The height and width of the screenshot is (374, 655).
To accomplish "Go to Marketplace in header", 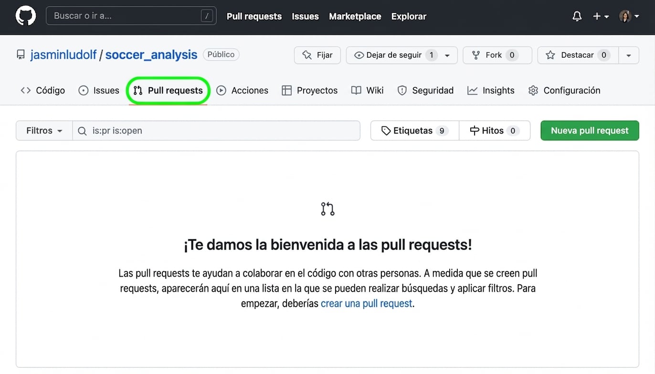I will tap(355, 16).
